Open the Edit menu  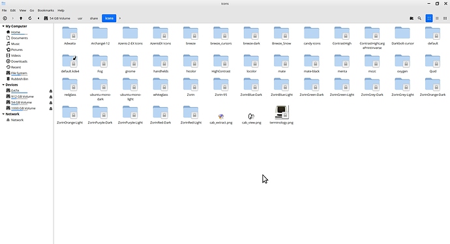13,10
